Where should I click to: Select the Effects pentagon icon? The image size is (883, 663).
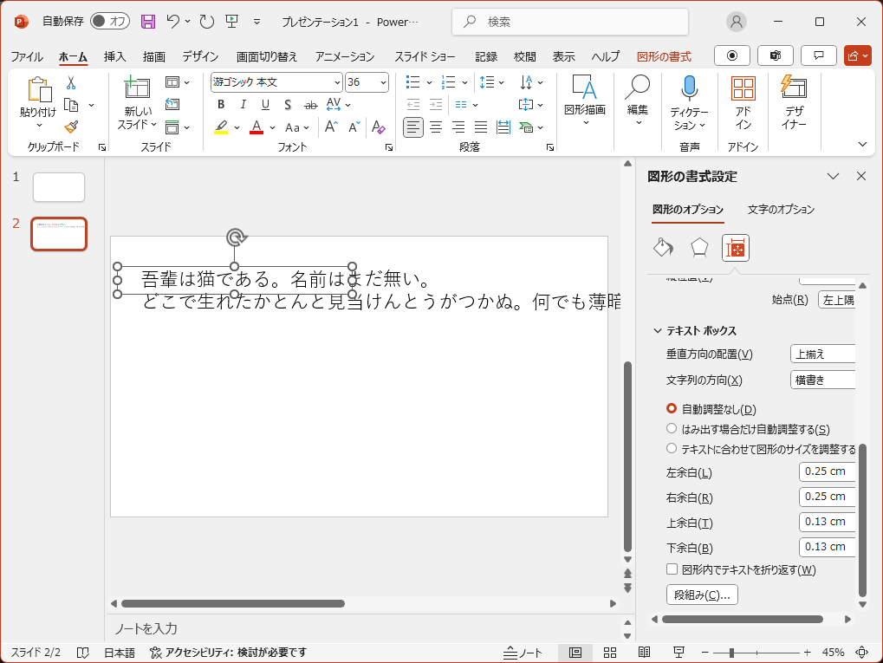[699, 248]
